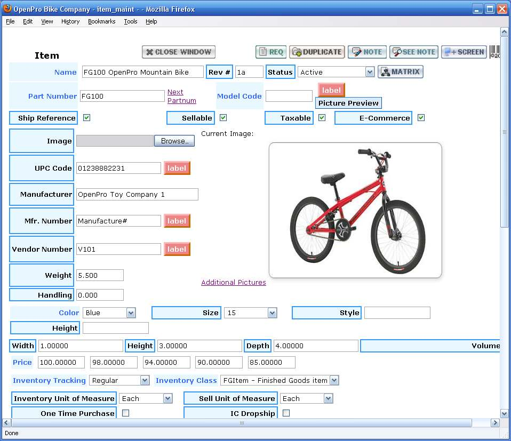
Task: Uncheck the Ship Reference checkbox
Action: pos(86,118)
